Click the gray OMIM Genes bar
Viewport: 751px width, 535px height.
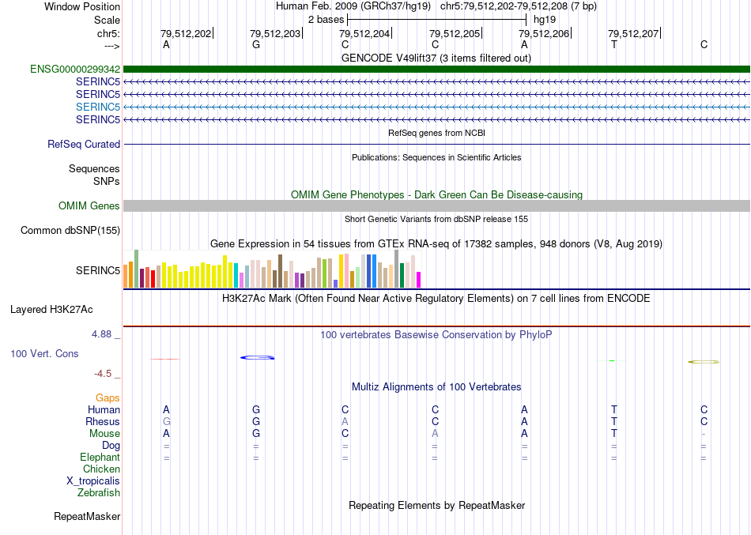436,206
